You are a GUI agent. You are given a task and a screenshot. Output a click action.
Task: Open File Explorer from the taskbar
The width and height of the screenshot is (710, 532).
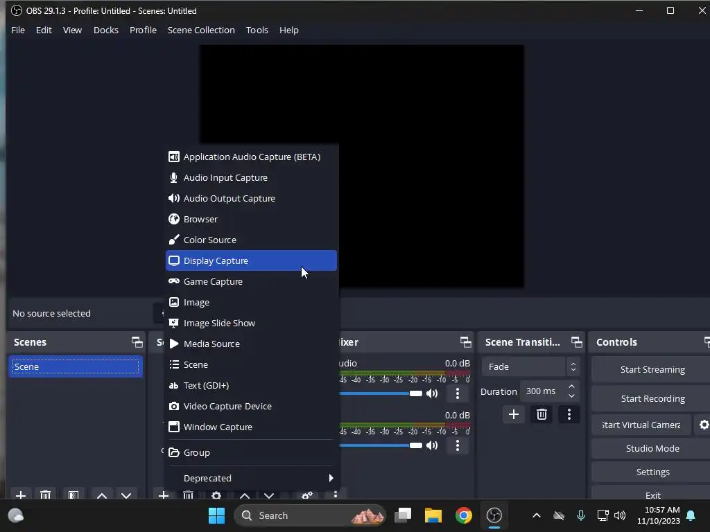pyautogui.click(x=433, y=515)
